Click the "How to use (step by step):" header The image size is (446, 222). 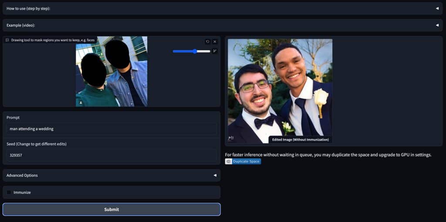(28, 8)
